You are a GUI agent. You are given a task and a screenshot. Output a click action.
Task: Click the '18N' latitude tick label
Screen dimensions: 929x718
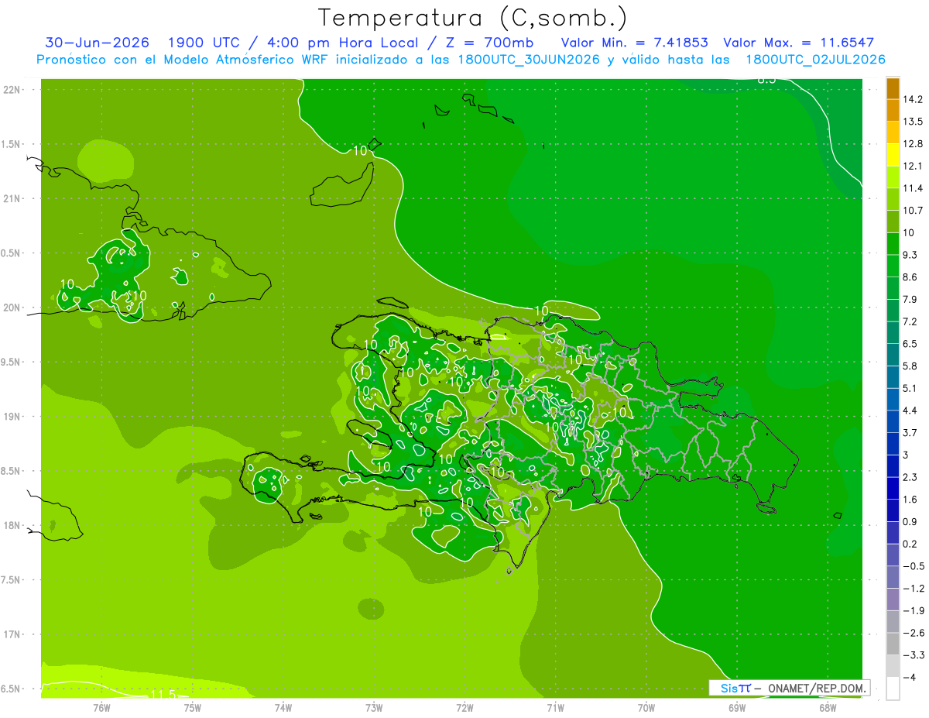tap(13, 525)
